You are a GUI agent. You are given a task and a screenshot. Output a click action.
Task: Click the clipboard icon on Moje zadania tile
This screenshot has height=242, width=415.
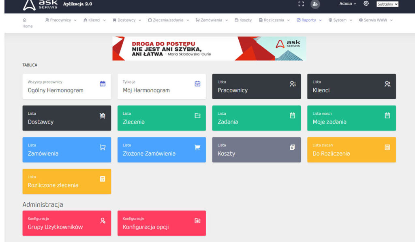[387, 116]
